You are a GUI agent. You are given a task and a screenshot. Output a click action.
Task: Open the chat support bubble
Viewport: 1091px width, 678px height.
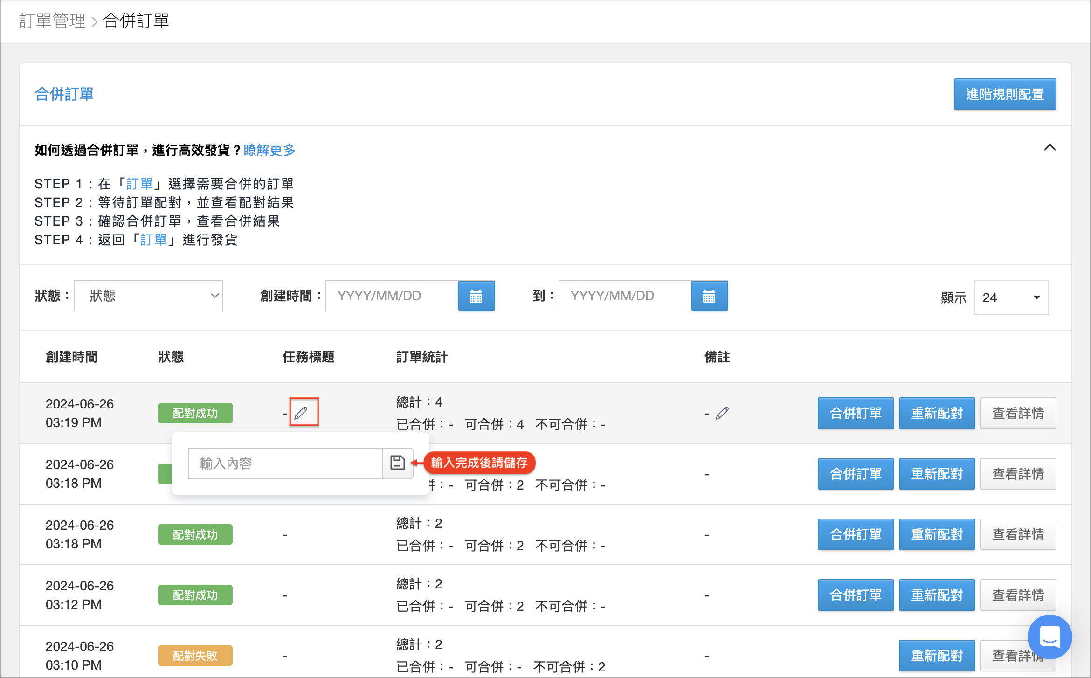click(x=1050, y=636)
